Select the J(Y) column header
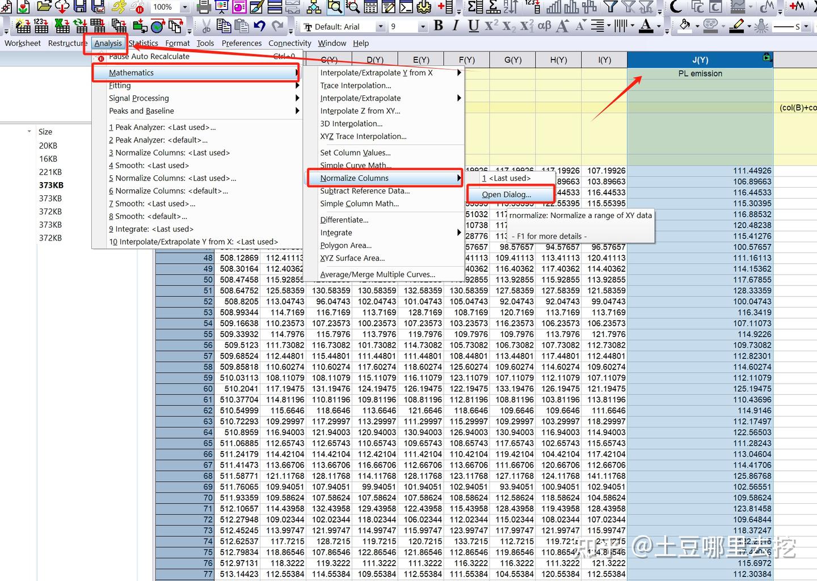The height and width of the screenshot is (581, 817). pyautogui.click(x=700, y=60)
